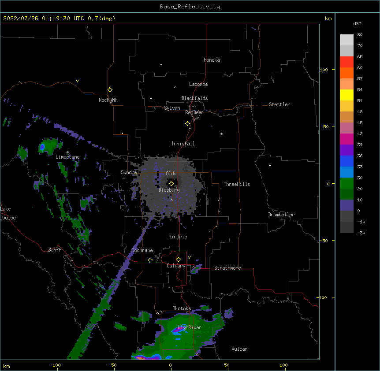
Task: Click the yellow diamond marker near RockyMH
Action: tap(110, 90)
